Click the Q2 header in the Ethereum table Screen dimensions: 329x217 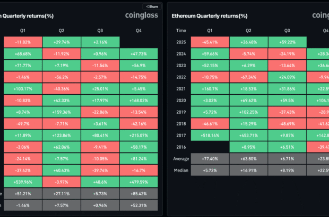point(248,31)
